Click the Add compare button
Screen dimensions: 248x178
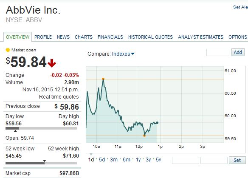[238, 52]
